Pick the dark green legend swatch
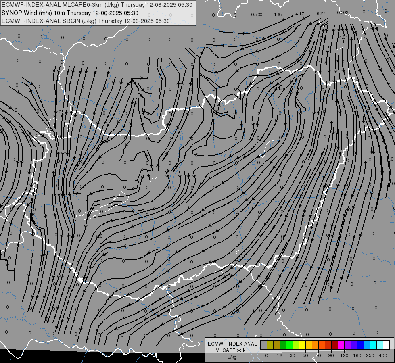 [283, 345]
